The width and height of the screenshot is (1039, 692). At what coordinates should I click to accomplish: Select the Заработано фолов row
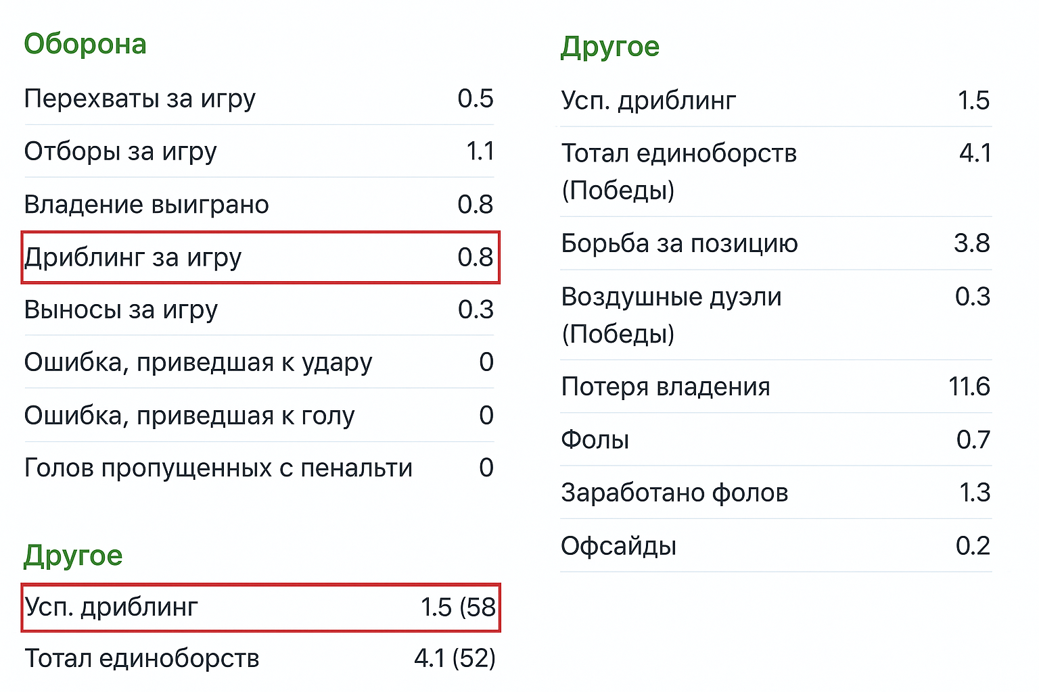coord(776,493)
